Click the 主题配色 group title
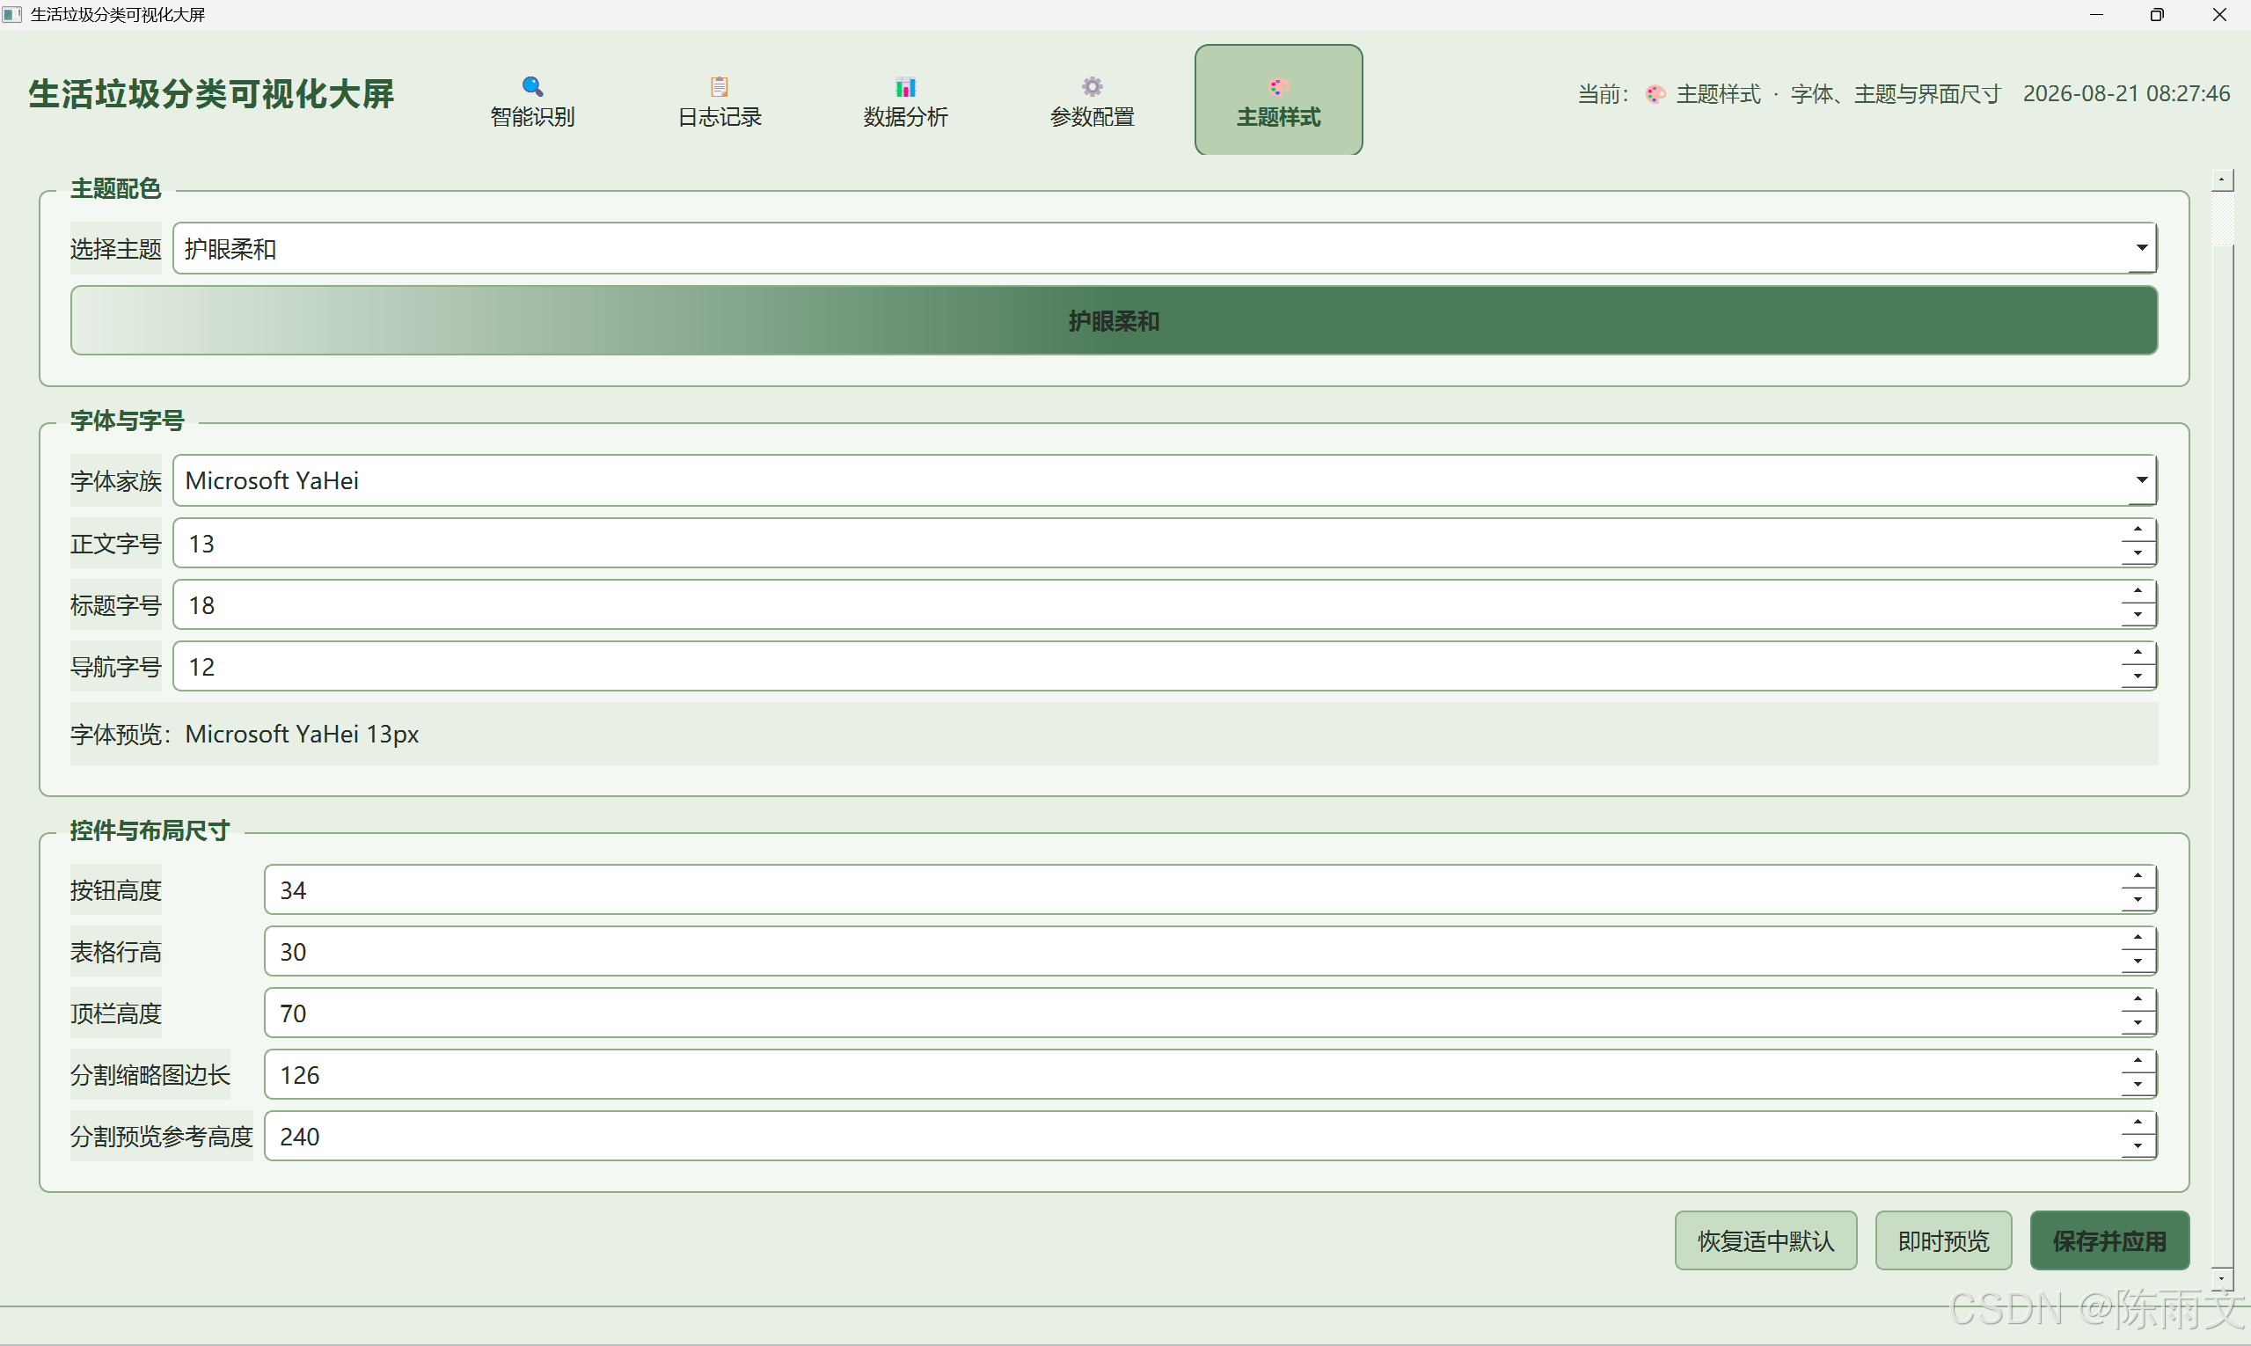The image size is (2251, 1346). (116, 188)
